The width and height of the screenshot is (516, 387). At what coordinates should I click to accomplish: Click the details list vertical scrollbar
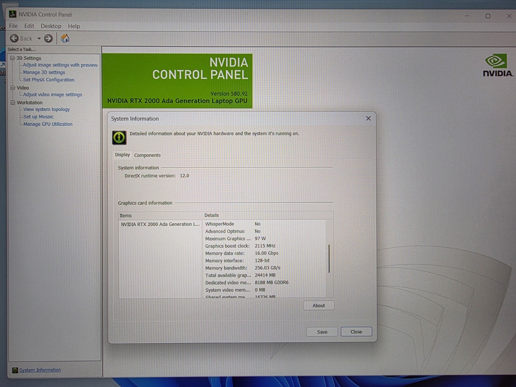click(329, 259)
